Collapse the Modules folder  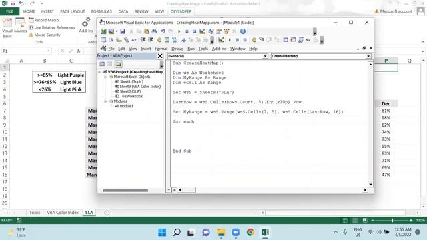coord(105,101)
